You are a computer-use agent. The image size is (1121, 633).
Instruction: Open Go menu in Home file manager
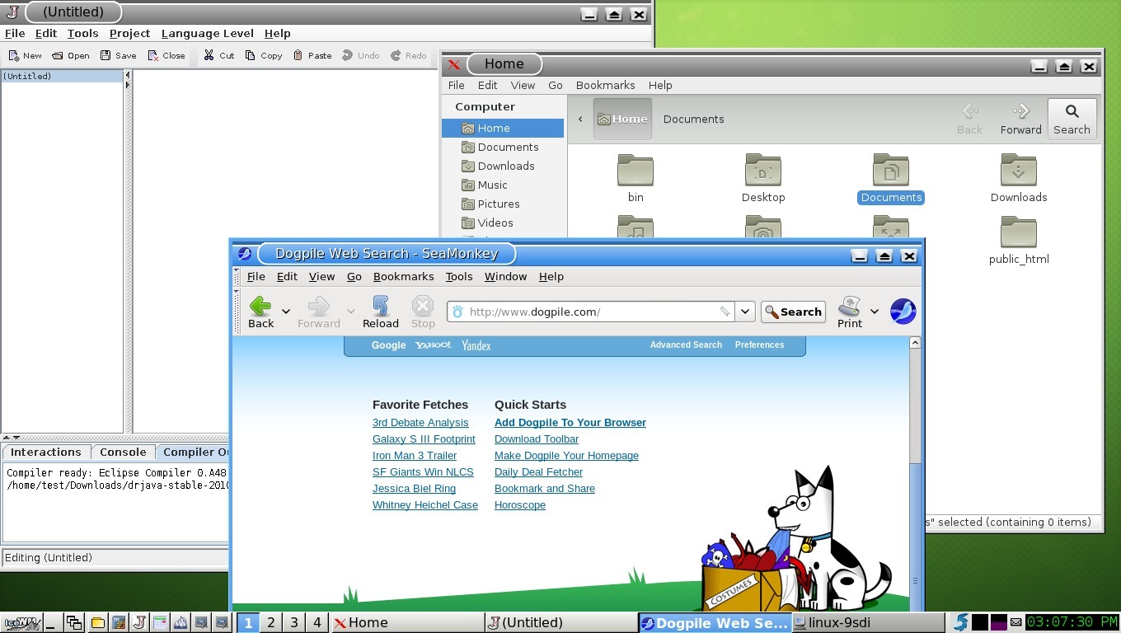pos(556,85)
